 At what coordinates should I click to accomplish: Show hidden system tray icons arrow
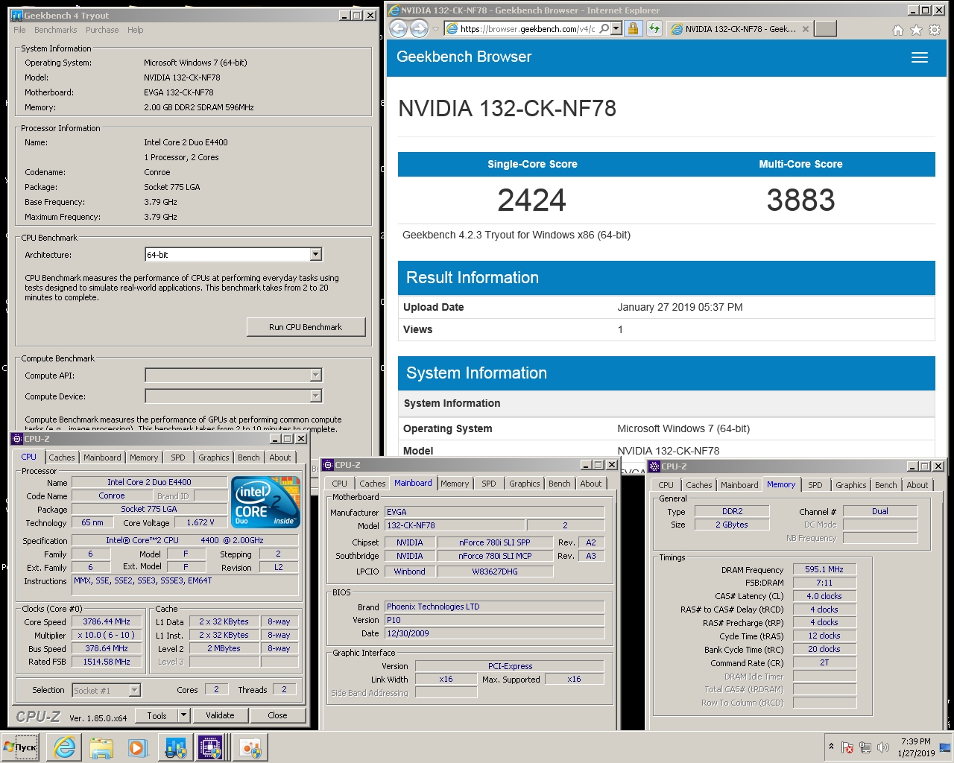(x=831, y=747)
